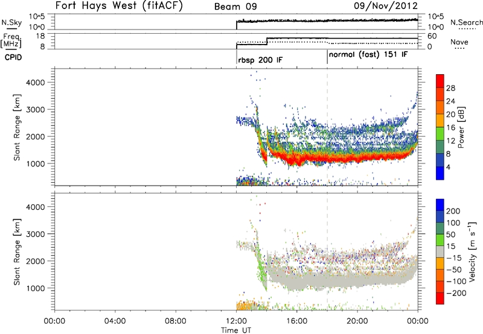
Task: Click the dashed 18:00 marker line in power panel
Action: 327,127
